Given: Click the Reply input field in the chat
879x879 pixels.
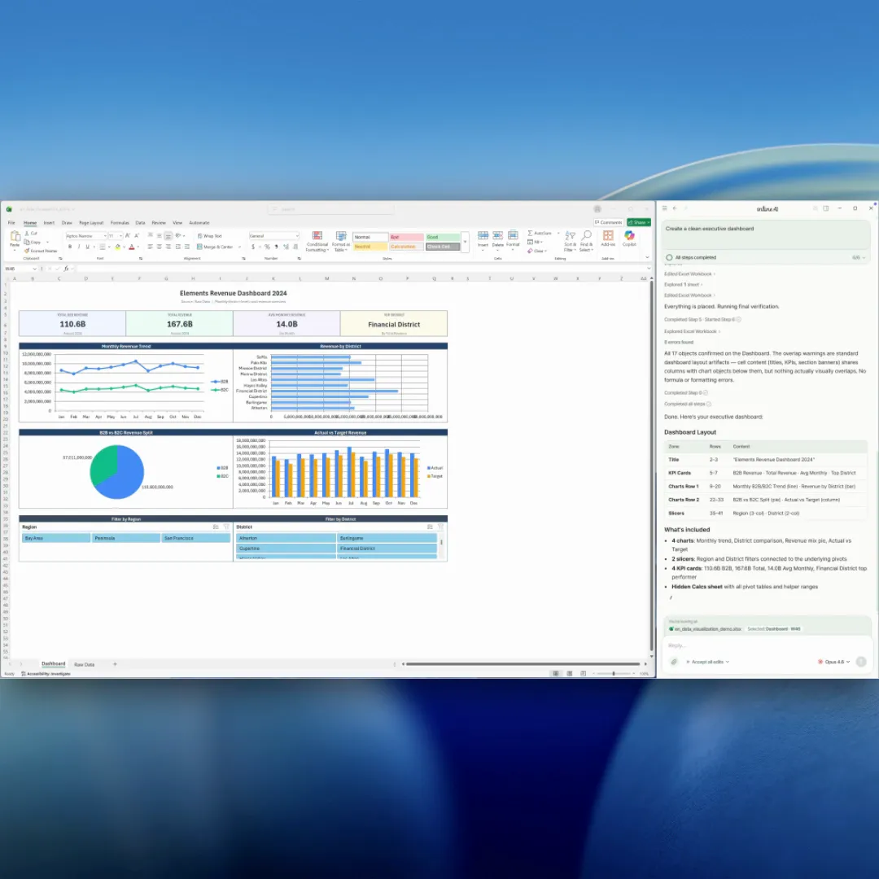Looking at the screenshot, I should [757, 645].
